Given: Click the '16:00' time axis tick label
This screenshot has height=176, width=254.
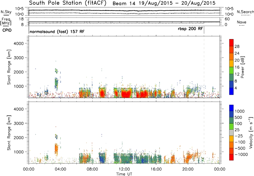Looking at the screenshot, I should pos(156,169).
